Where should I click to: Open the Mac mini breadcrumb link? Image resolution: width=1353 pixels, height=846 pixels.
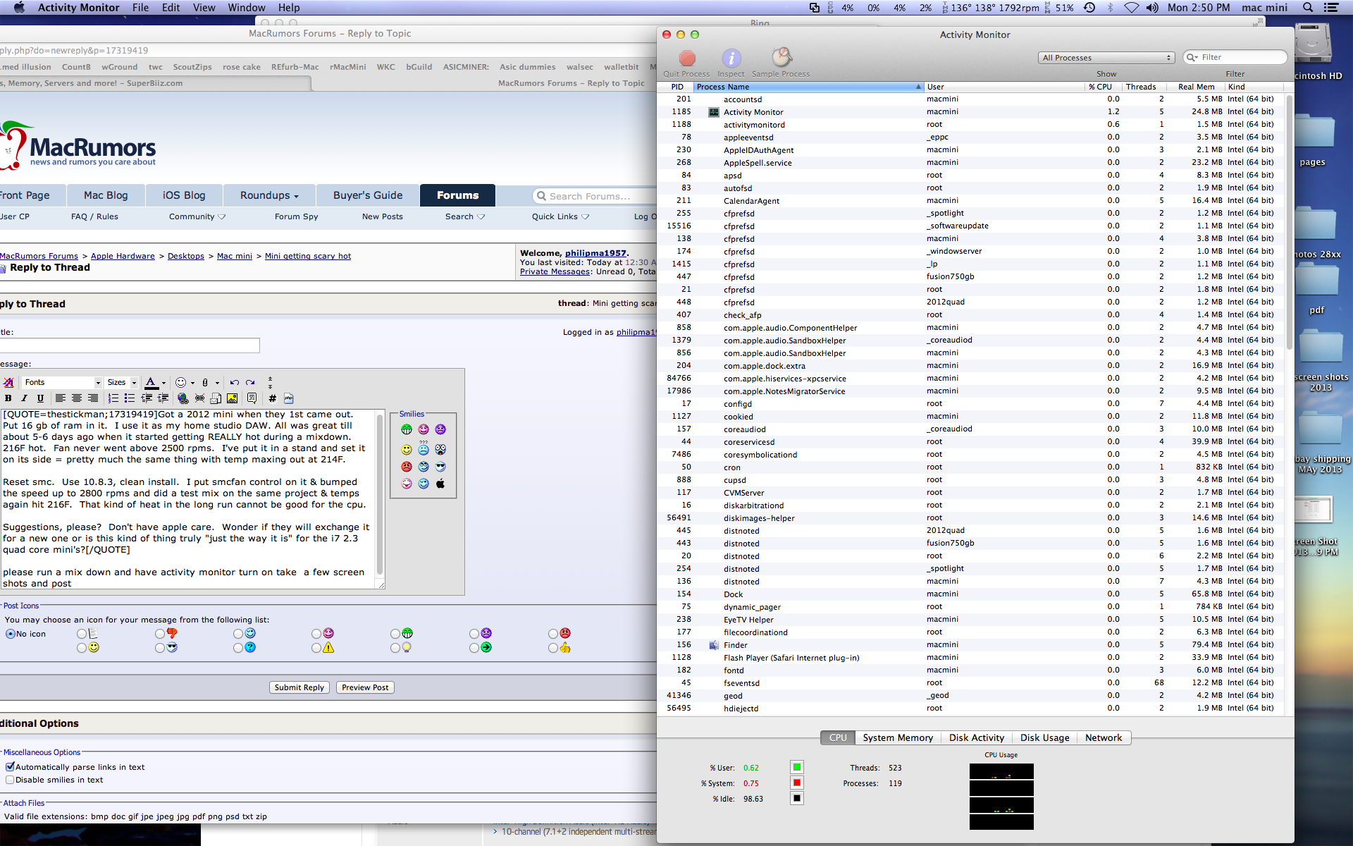pyautogui.click(x=234, y=256)
